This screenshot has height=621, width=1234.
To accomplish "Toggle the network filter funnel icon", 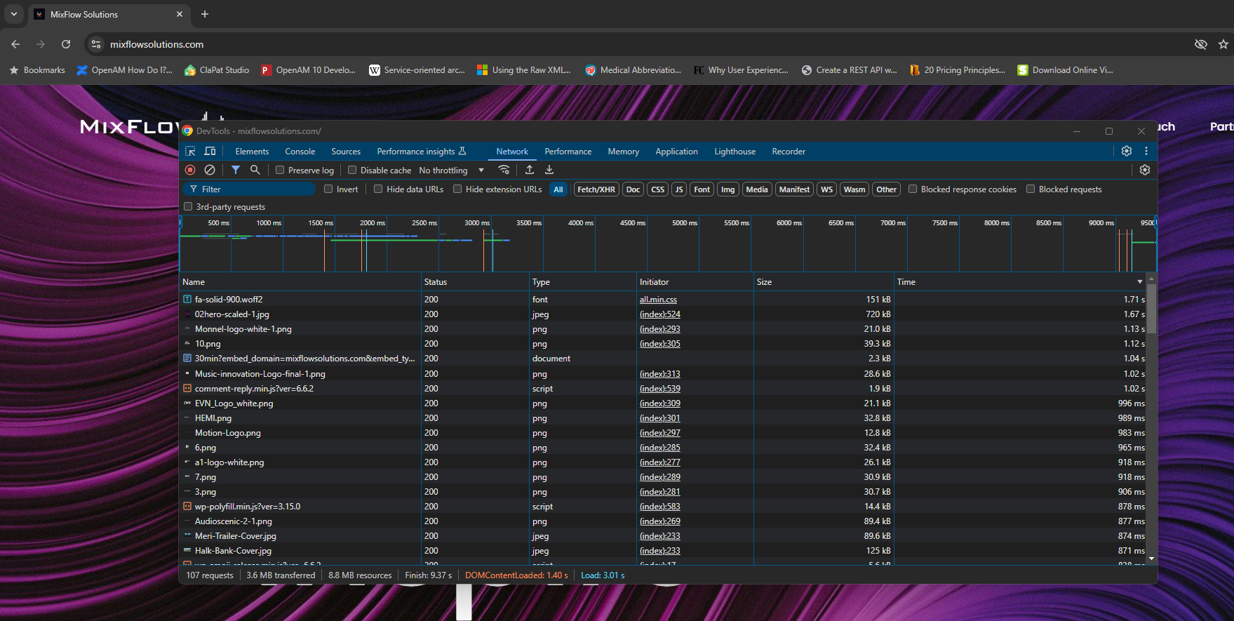I will [236, 170].
